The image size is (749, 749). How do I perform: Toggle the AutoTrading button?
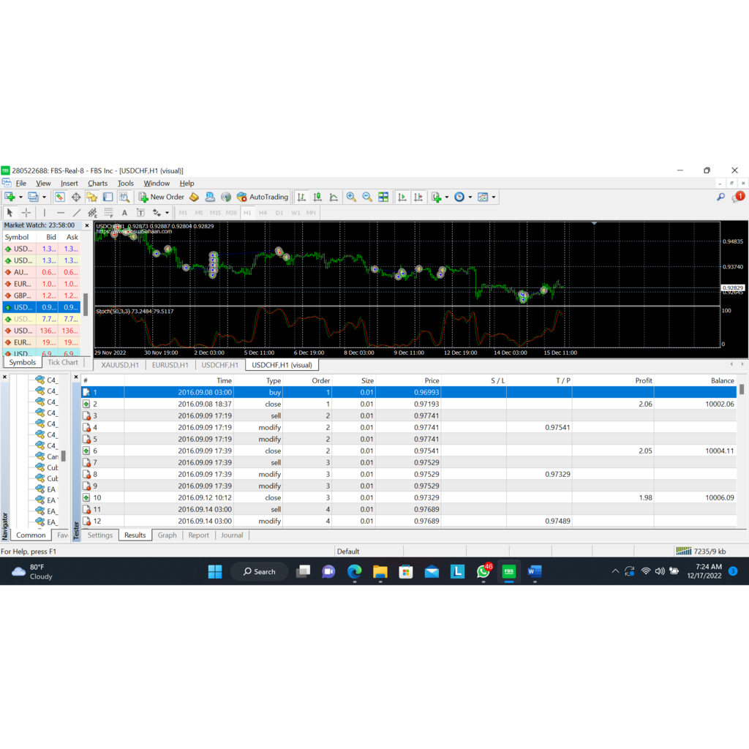[x=263, y=197]
